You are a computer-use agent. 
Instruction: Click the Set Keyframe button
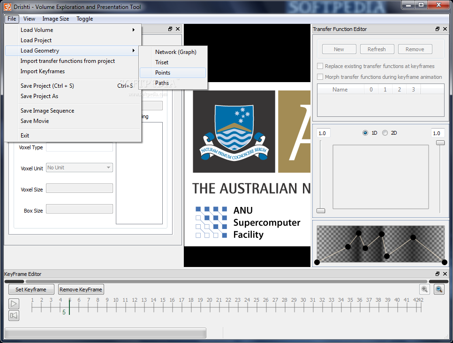pyautogui.click(x=31, y=289)
